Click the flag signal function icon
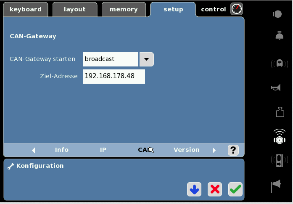293x204 pixels. pyautogui.click(x=275, y=185)
